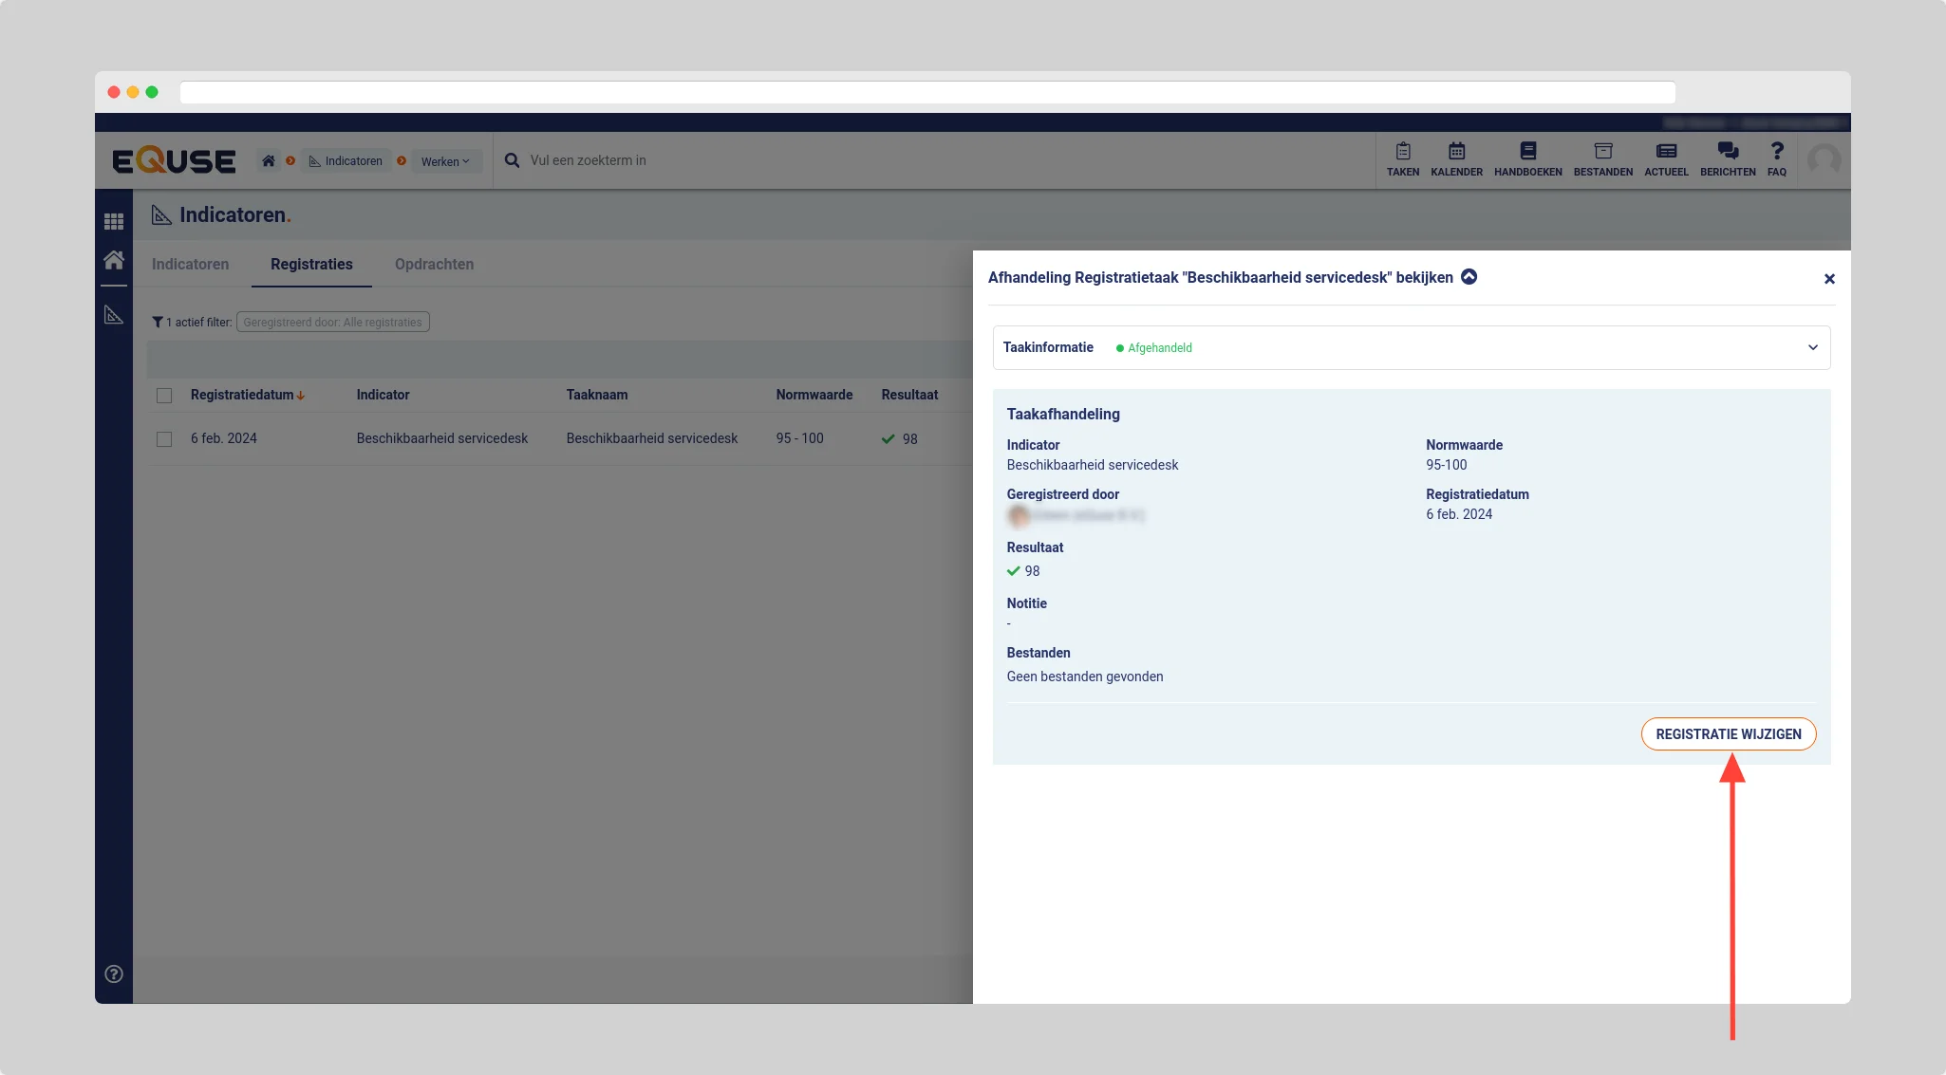This screenshot has width=1946, height=1075.
Task: Open the Berichten chat icon
Action: pyautogui.click(x=1728, y=152)
